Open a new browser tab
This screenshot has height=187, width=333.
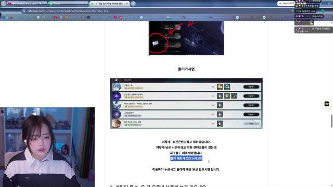pyautogui.click(x=133, y=4)
